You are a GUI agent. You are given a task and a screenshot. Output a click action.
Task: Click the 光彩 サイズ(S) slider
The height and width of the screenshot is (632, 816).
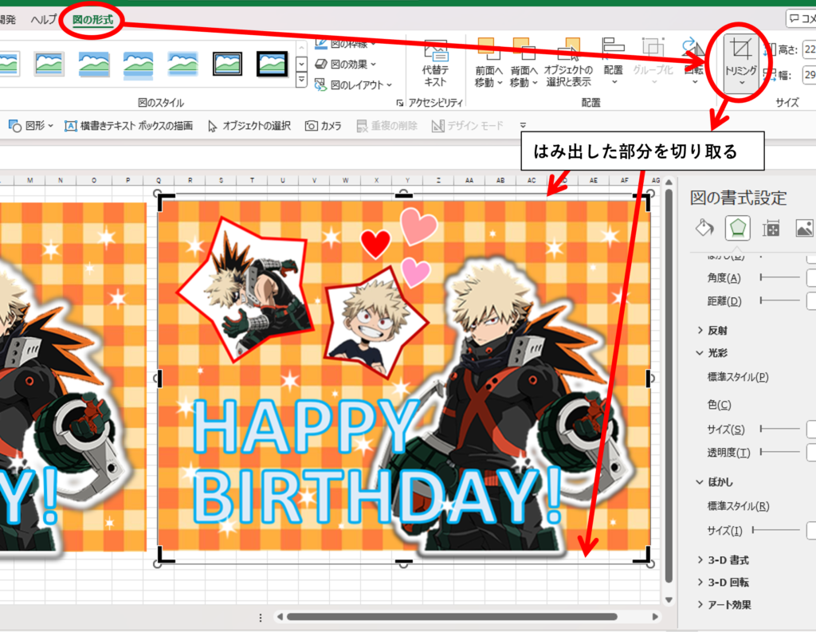[779, 429]
